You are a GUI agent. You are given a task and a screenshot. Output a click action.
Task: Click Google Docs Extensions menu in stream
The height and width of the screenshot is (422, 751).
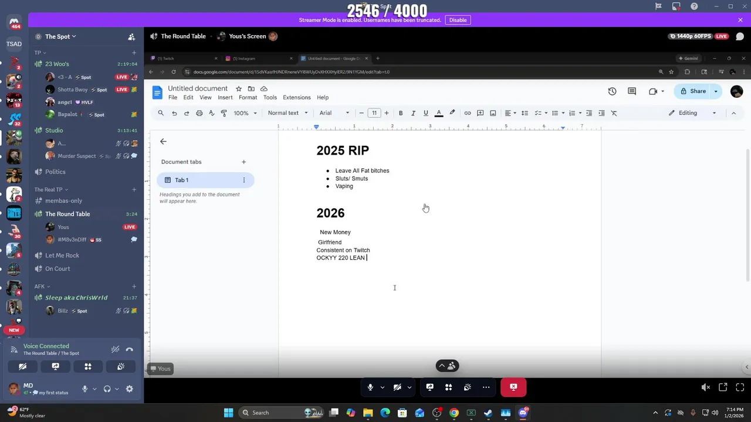[297, 97]
